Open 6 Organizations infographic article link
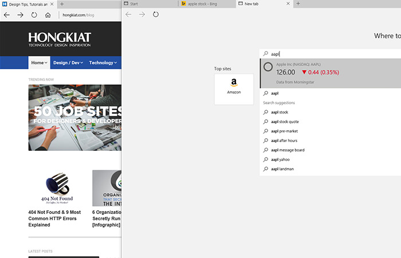Viewport: 401px width, 258px height. pyautogui.click(x=107, y=218)
